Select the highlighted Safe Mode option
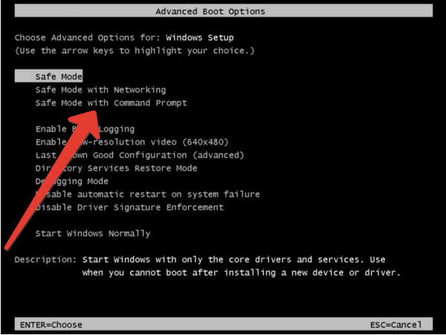This screenshot has width=446, height=335. coord(59,77)
